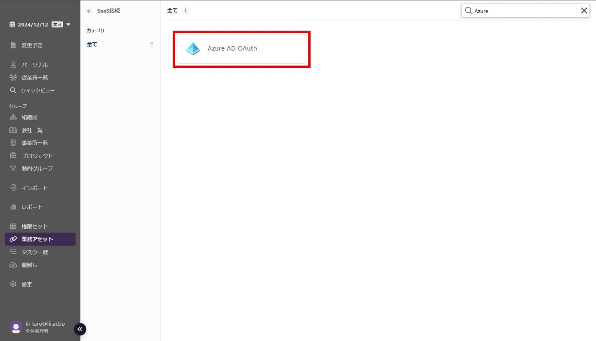Viewport: 596px width, 341px height.
Task: Open インポート in the sidebar
Action: pyautogui.click(x=34, y=188)
